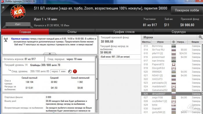
Task: Switch to the Главная tab
Action: (25, 32)
